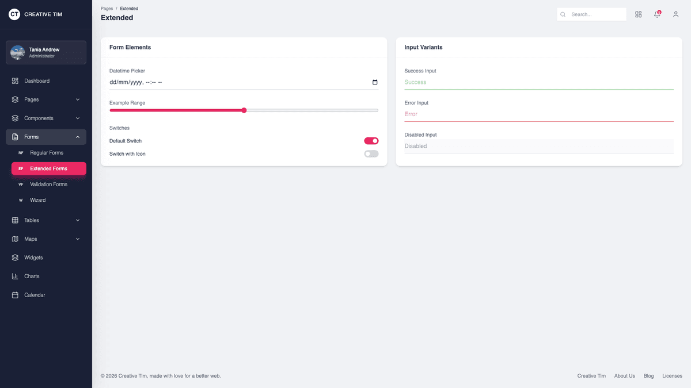This screenshot has width=691, height=388.
Task: Visit the About Us footer link
Action: pos(624,375)
